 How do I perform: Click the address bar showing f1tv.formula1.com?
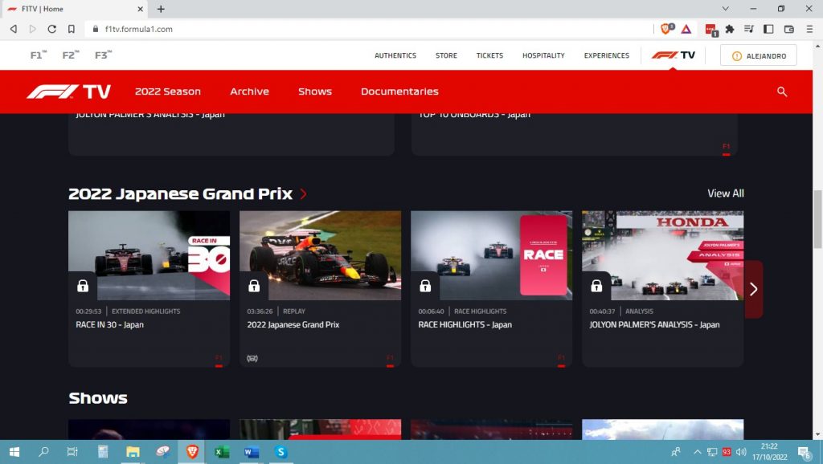coord(321,29)
